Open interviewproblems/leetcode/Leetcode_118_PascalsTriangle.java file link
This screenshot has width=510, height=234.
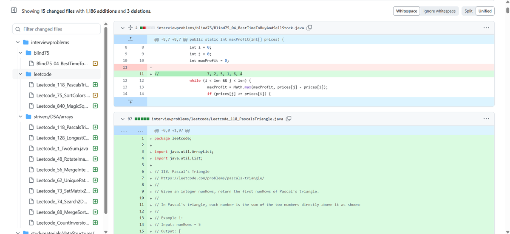(x=217, y=119)
